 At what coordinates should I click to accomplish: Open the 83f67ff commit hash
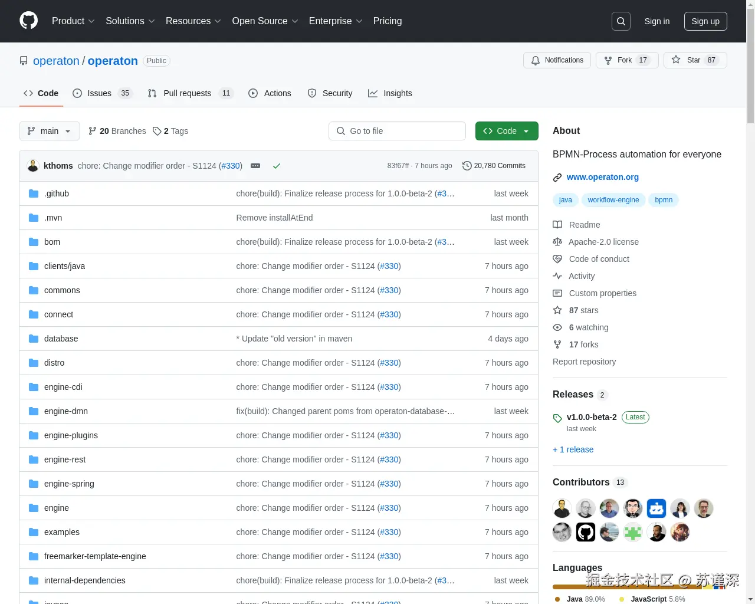[398, 166]
